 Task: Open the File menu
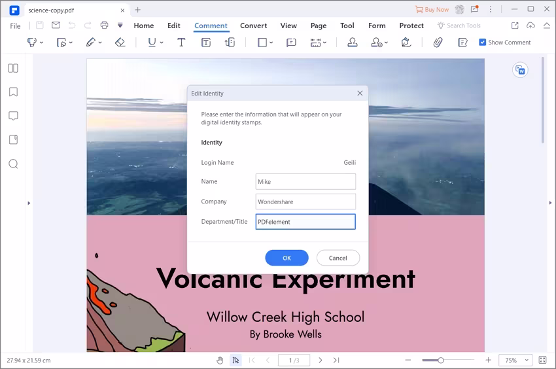point(15,26)
